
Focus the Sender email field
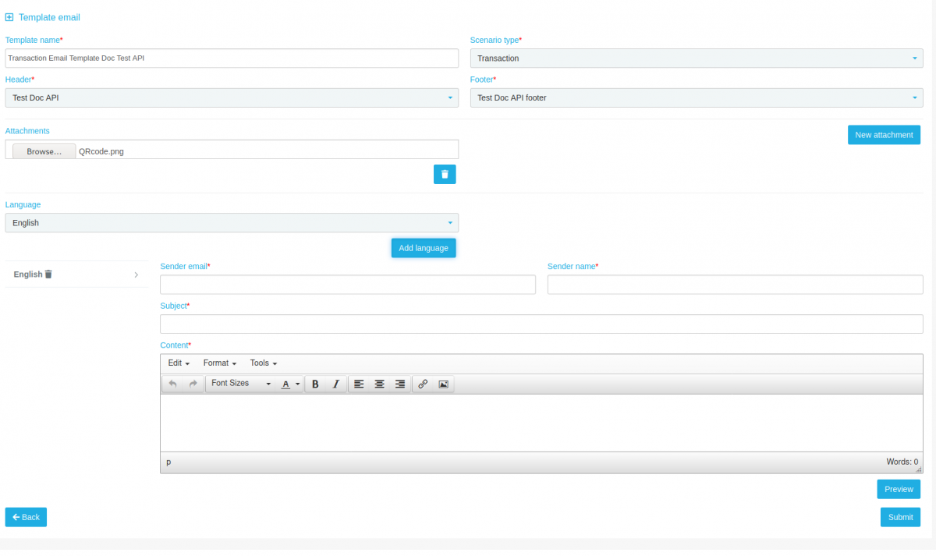click(x=348, y=285)
